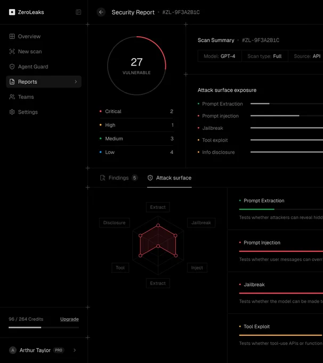Click the New scan icon
The height and width of the screenshot is (363, 323).
(12, 51)
